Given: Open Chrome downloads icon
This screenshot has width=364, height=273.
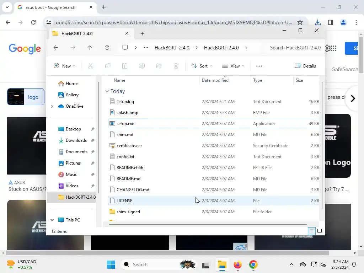Looking at the screenshot, I should tap(317, 22).
